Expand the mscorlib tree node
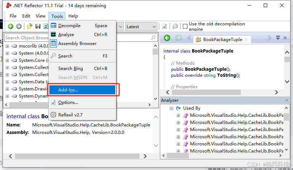The height and width of the screenshot is (170, 293). tap(7, 46)
